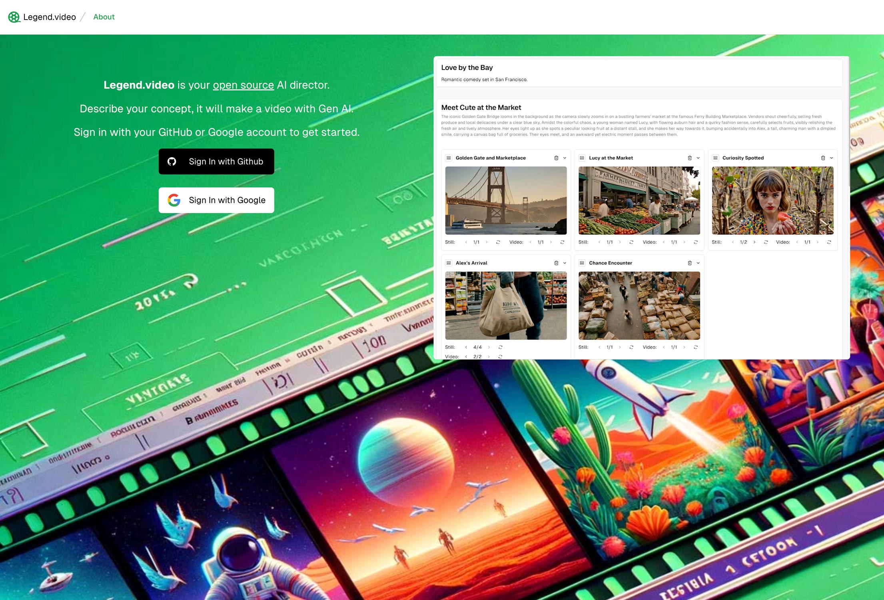Open the farmers market street thumbnail
Viewport: 884px width, 600px height.
pos(639,200)
